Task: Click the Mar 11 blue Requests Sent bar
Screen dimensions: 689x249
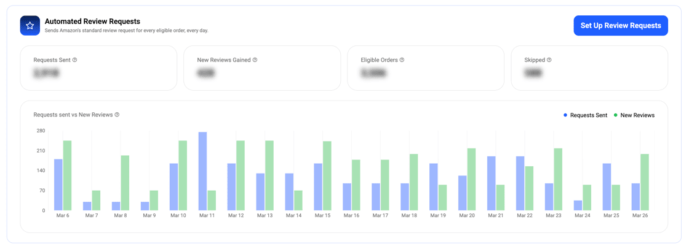Action: click(x=202, y=171)
